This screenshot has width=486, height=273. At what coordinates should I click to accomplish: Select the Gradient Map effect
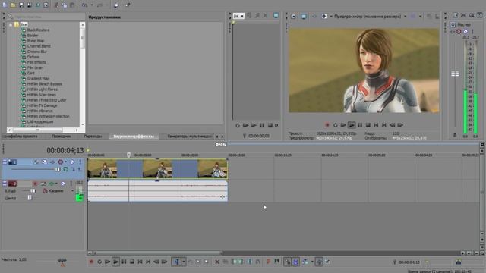coord(38,79)
